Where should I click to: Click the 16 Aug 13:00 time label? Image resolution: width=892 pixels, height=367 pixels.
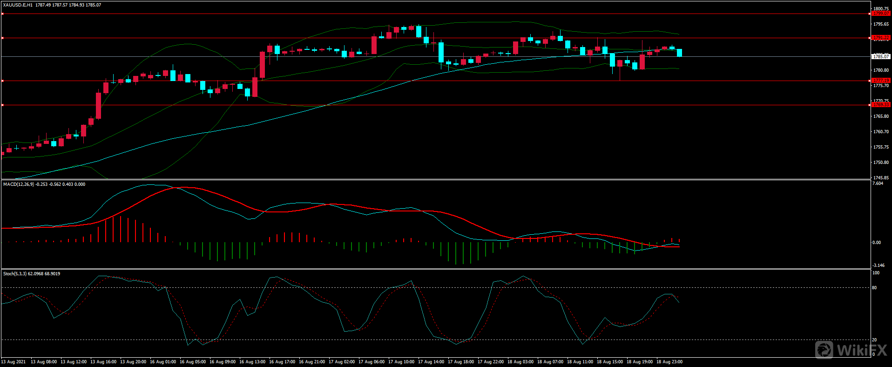[252, 362]
